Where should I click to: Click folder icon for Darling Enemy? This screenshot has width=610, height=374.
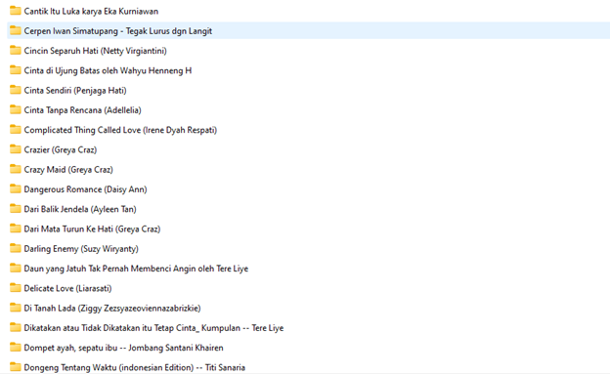16,249
